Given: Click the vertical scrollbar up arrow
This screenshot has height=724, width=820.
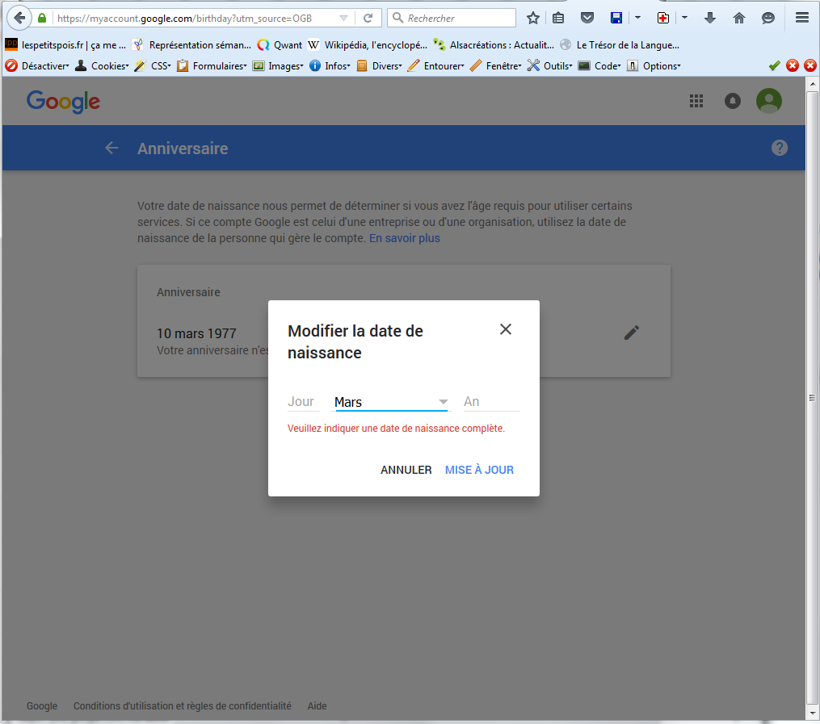Looking at the screenshot, I should 812,84.
